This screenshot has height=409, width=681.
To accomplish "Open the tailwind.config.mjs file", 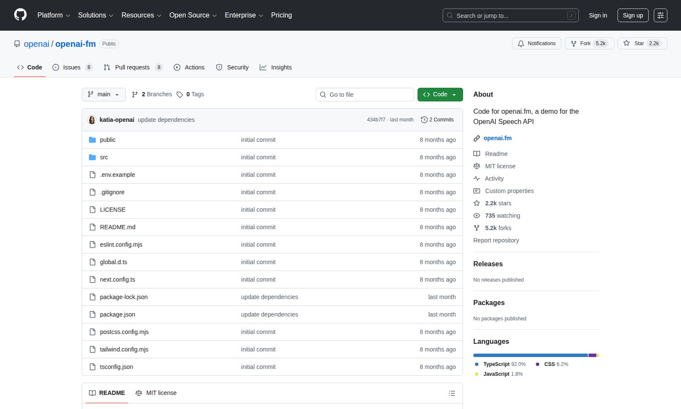I will (124, 349).
